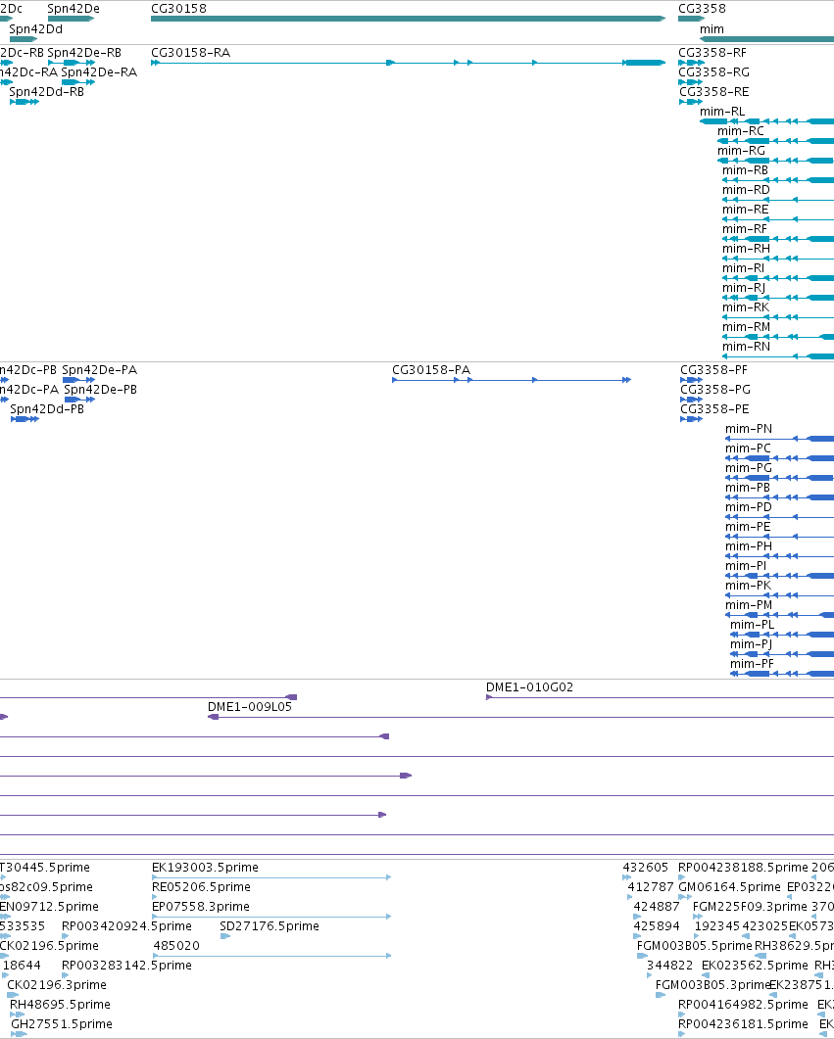Select EST RP003420924.5prime
The height and width of the screenshot is (1039, 834).
point(126,925)
